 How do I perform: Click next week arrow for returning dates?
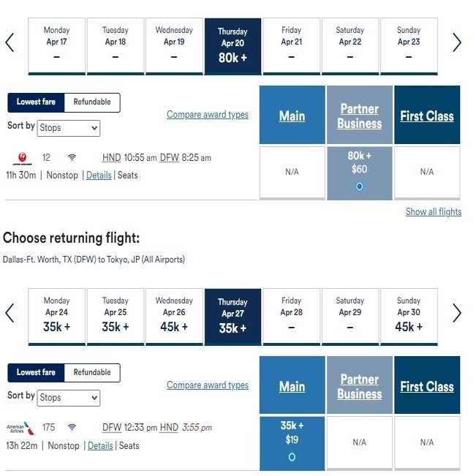(457, 313)
